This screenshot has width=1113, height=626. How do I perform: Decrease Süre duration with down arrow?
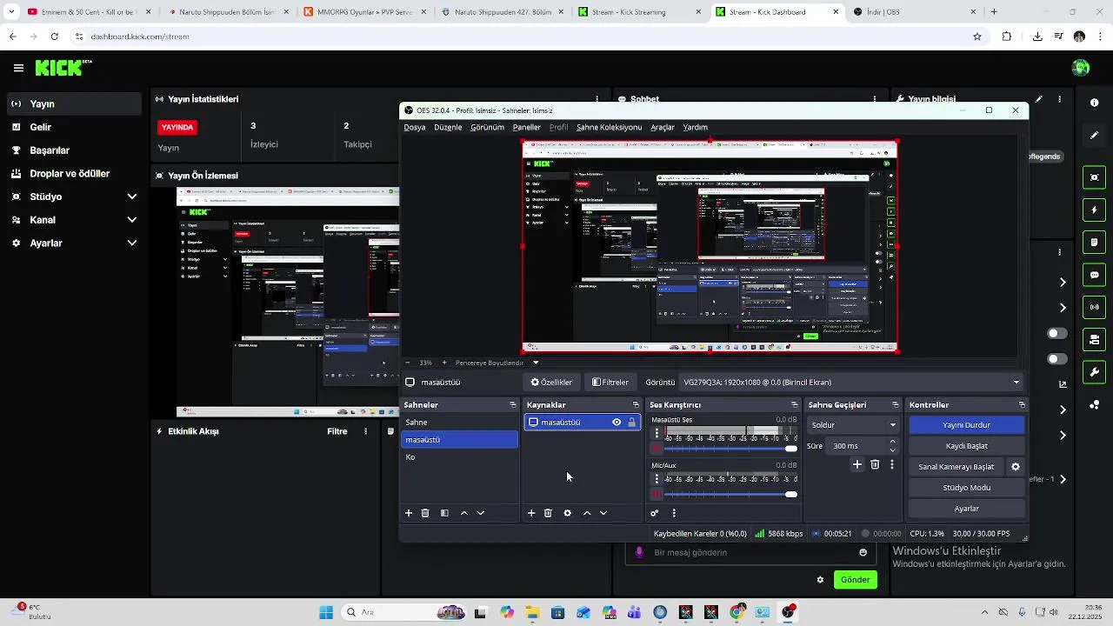point(892,450)
